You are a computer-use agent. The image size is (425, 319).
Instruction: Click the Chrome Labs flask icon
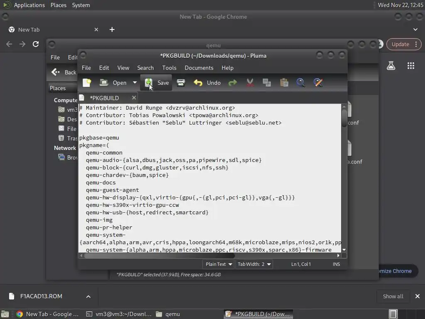(391, 66)
